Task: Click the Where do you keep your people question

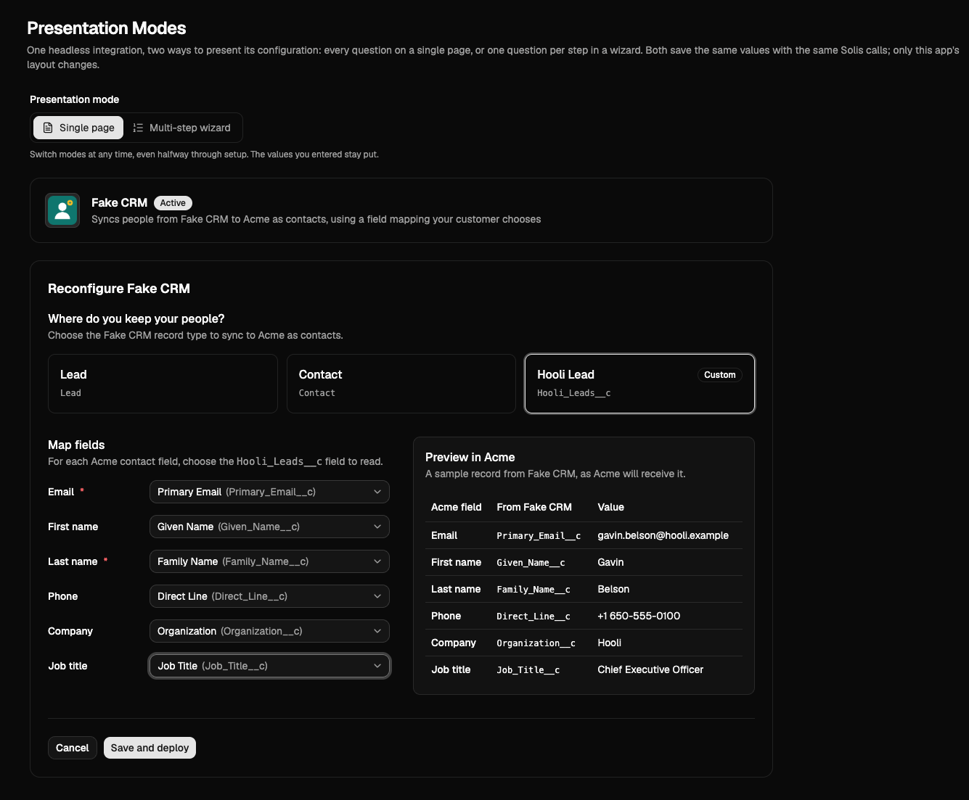Action: tap(136, 318)
